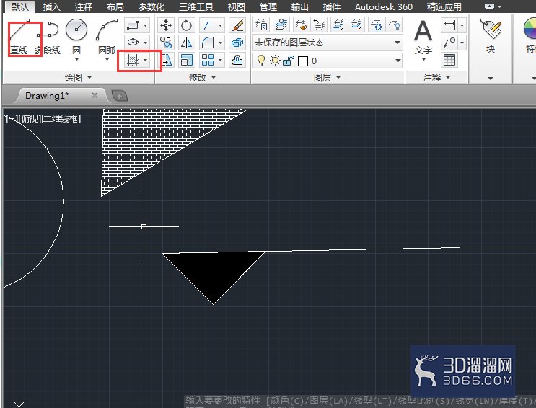Select the Arc (圆弧) tool
Screen dimensions: 536x408
point(107,37)
